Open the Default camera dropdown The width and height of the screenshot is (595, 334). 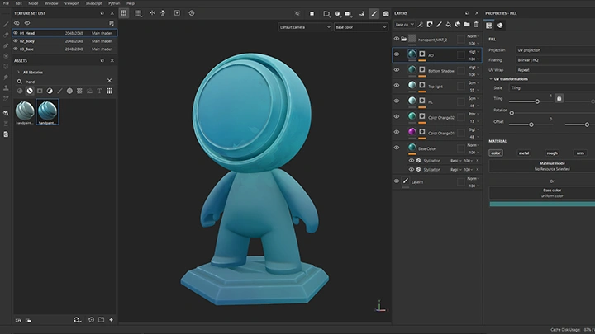[303, 27]
